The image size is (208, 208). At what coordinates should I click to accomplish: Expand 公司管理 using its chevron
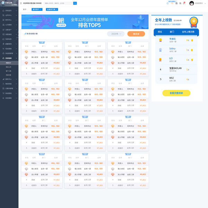[x=16, y=25]
